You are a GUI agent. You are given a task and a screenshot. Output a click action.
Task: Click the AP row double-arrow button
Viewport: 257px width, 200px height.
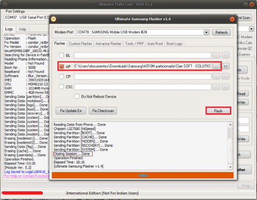click(226, 67)
